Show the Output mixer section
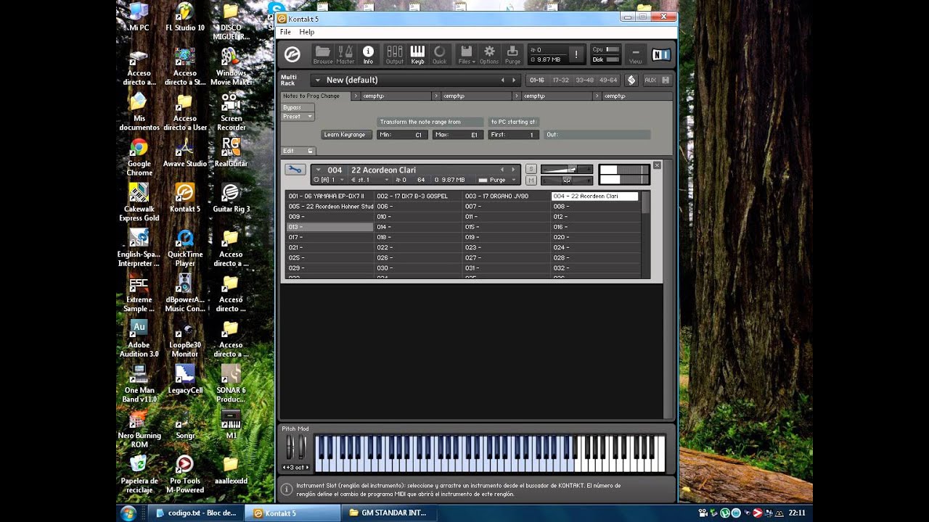 [x=395, y=54]
